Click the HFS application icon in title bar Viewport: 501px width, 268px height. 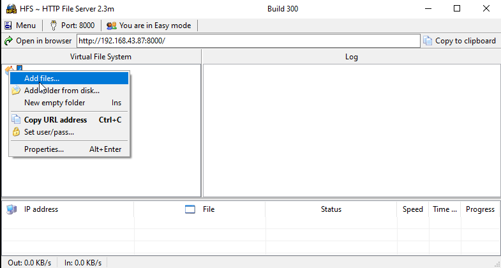pos(11,9)
